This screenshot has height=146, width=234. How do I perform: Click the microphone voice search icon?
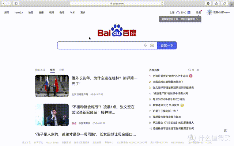(146, 45)
